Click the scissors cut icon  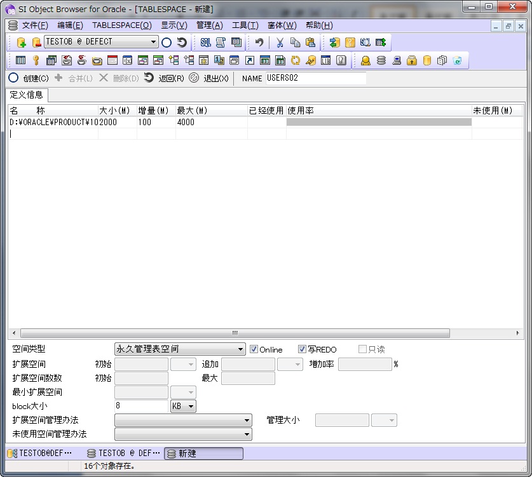point(280,43)
